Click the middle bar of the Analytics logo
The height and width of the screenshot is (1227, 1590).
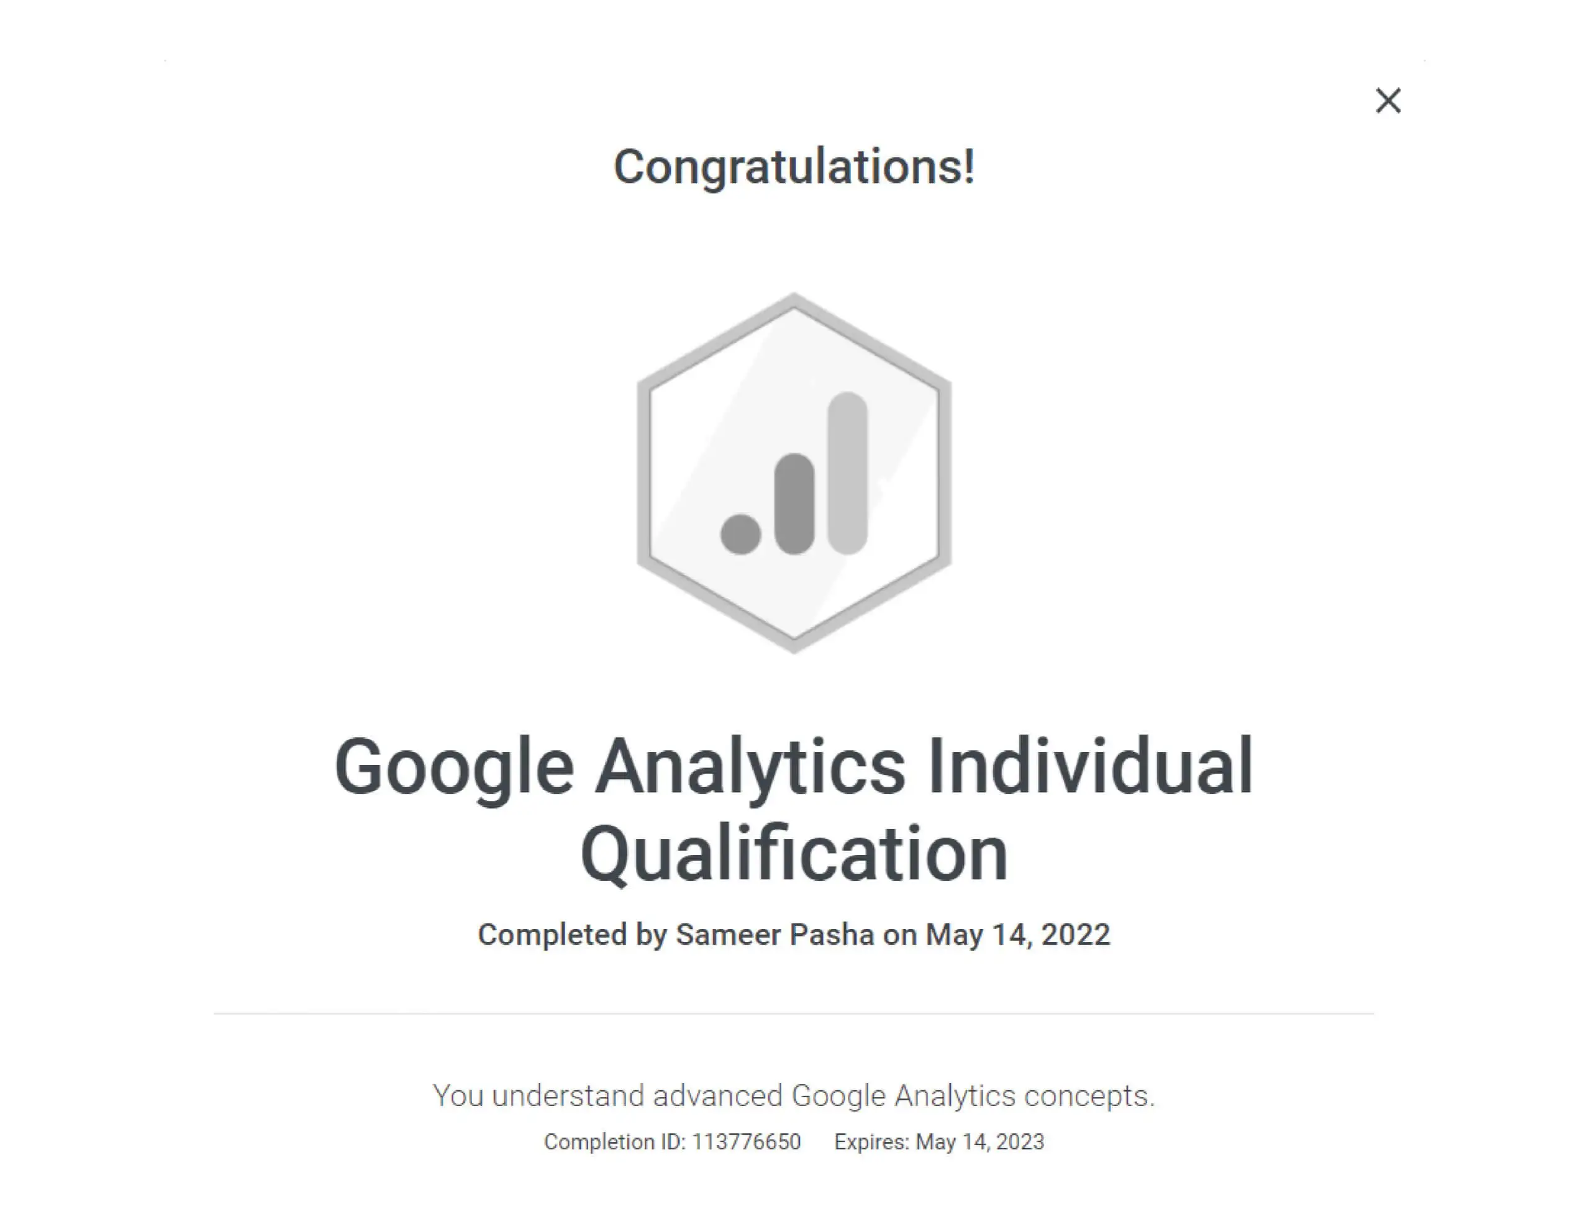(794, 504)
